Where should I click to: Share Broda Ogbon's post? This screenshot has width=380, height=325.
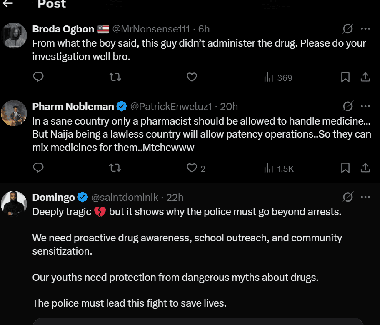click(x=365, y=77)
